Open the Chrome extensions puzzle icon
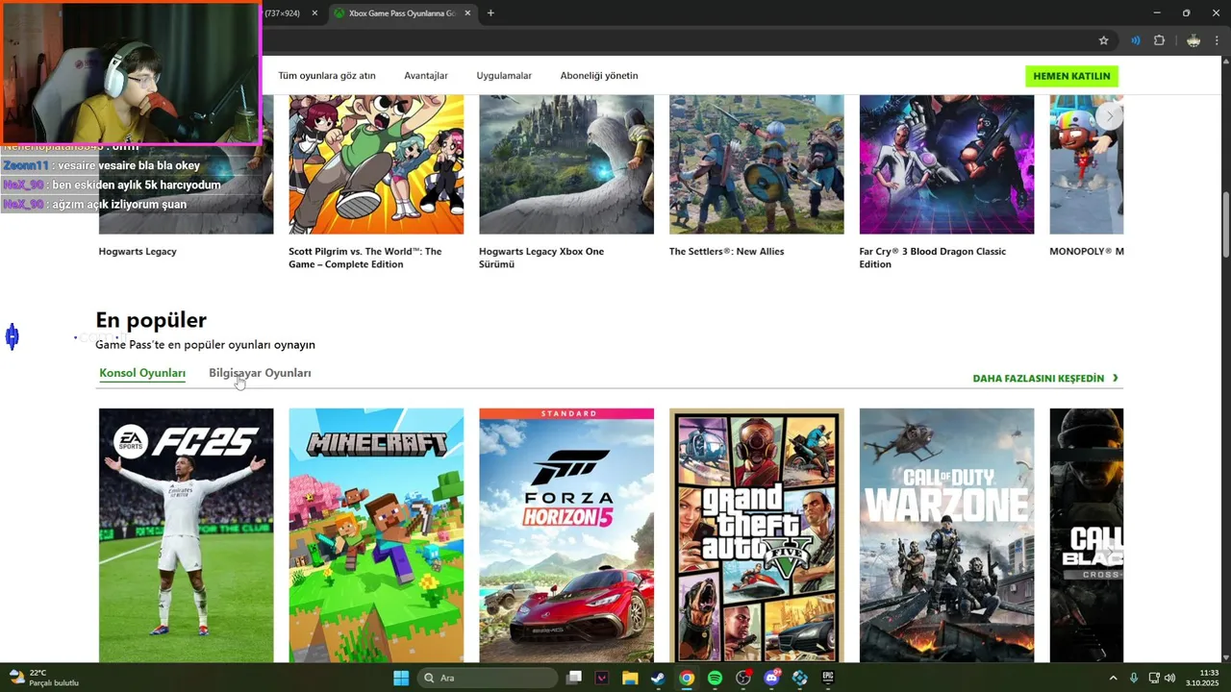The width and height of the screenshot is (1231, 692). coord(1159,40)
